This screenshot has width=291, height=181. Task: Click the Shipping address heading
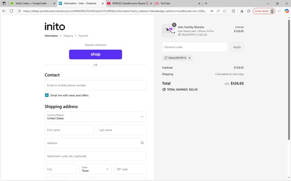coord(61,107)
